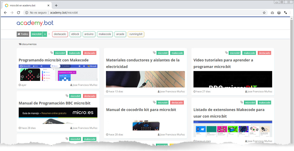Click 'makecode' tag on Listado de extensiones card
The image size is (294, 151).
click(264, 103)
